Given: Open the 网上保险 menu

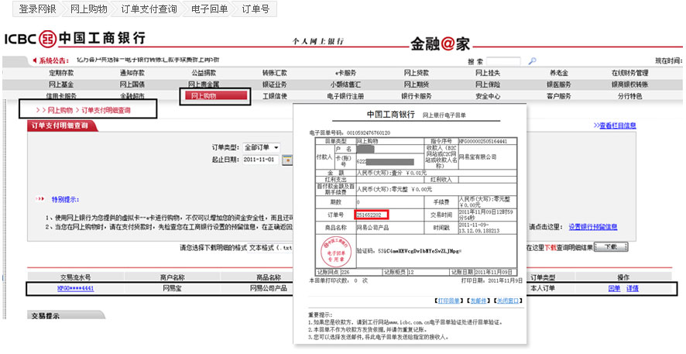Looking at the screenshot, I should coord(488,84).
